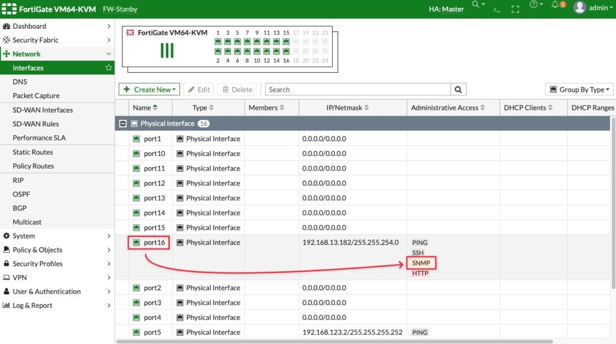Expand the Dashboard menu chevron
The image size is (616, 344).
click(x=108, y=26)
